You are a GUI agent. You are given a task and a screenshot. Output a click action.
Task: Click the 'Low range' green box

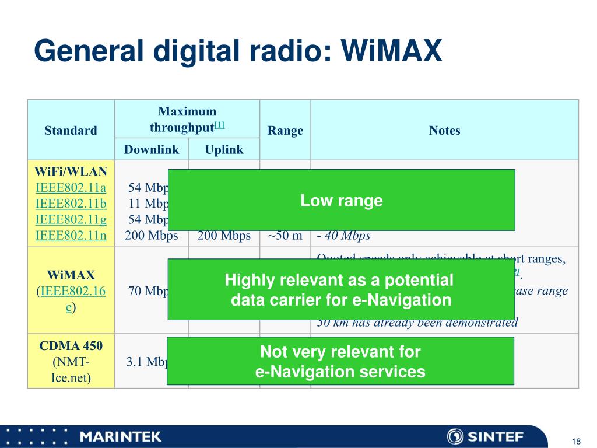(x=342, y=200)
